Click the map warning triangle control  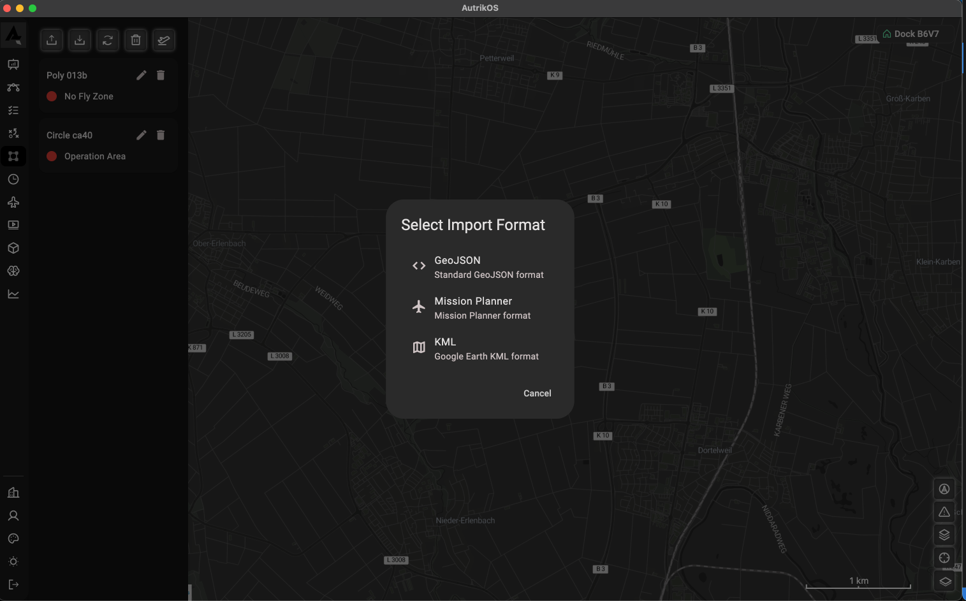pyautogui.click(x=944, y=512)
